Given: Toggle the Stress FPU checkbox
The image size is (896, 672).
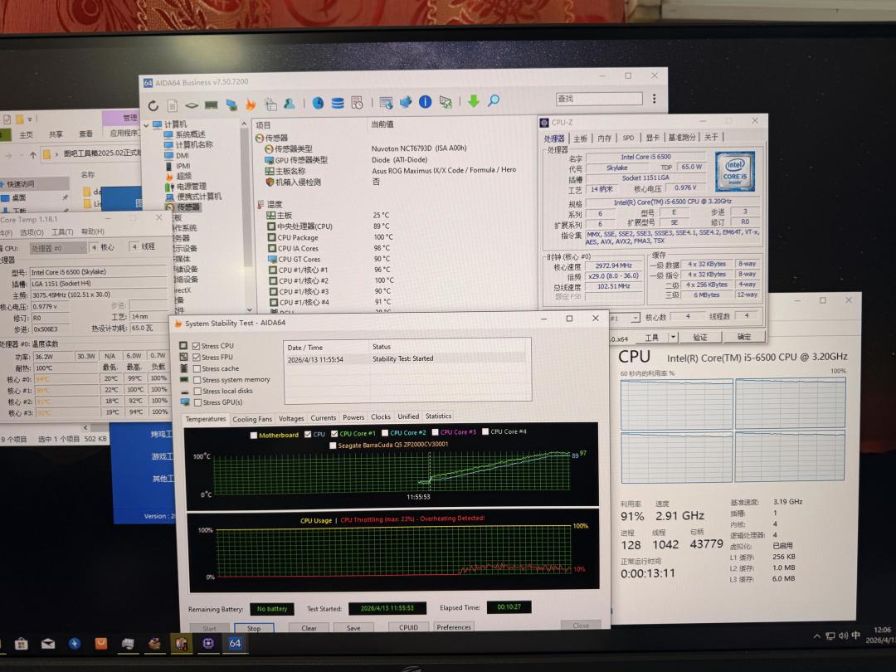Looking at the screenshot, I should pos(196,357).
